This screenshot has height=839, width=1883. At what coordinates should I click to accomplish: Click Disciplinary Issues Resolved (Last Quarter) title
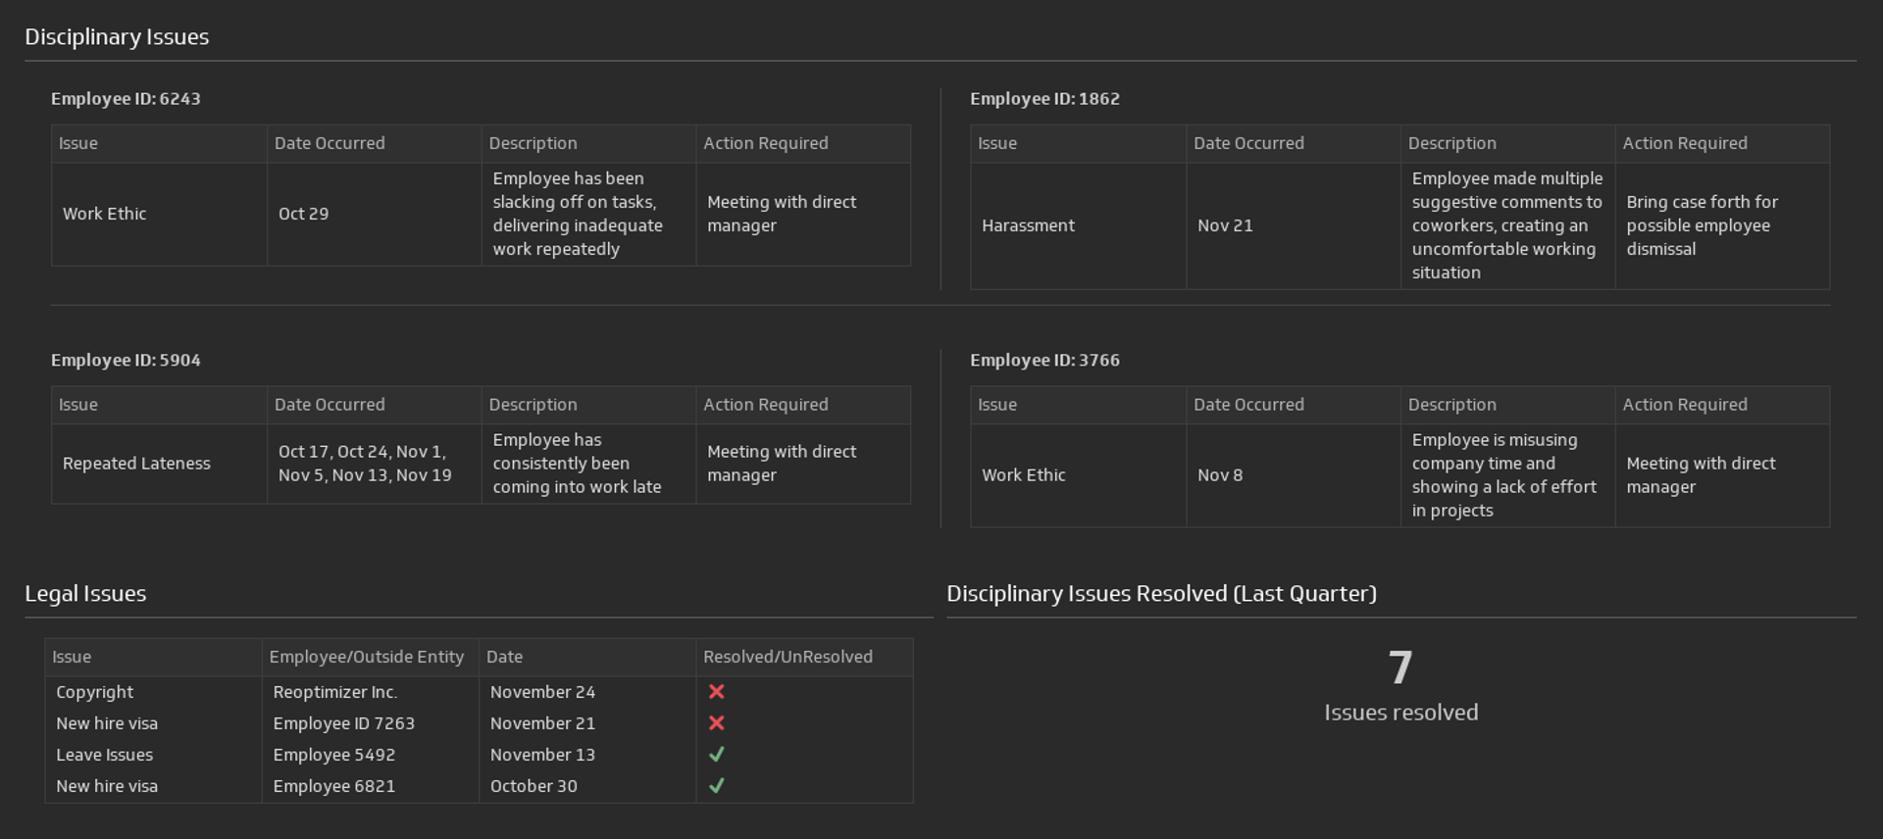click(1161, 594)
